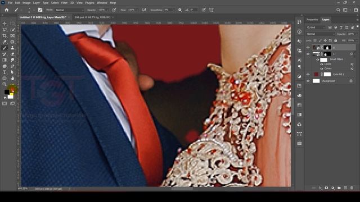The width and height of the screenshot is (360, 202).
Task: Open smoothing options gear icon
Action: click(180, 10)
